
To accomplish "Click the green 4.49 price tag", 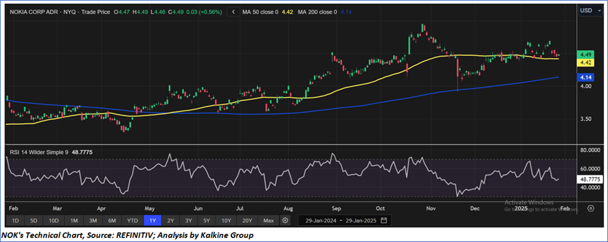I will 585,54.
